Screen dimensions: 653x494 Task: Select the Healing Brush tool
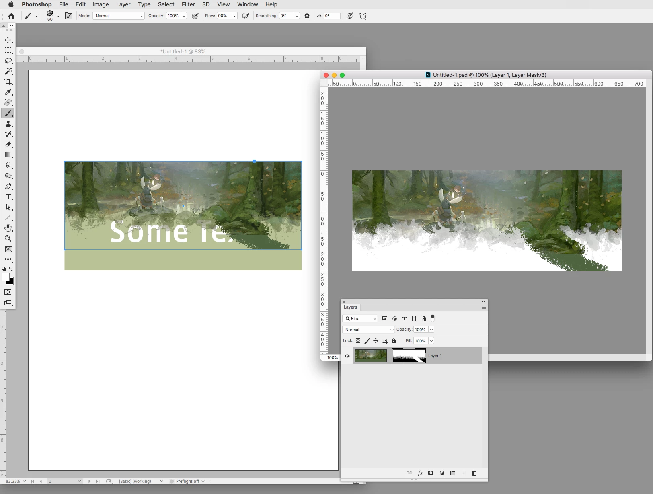coord(8,103)
